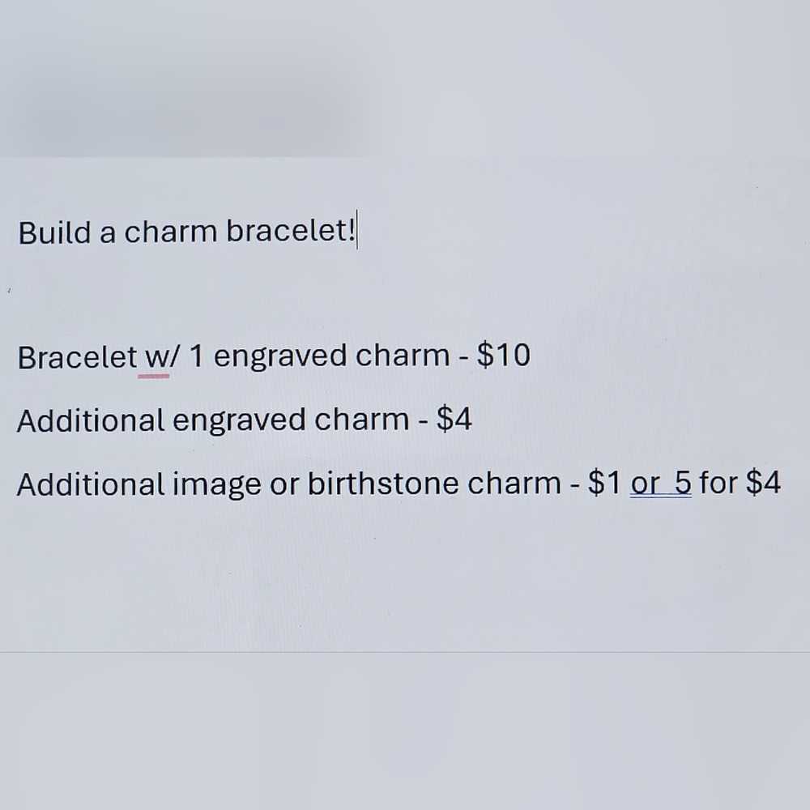Viewport: 810px width, 810px height.
Task: Click the word "for" before the final price
Action: point(718,484)
